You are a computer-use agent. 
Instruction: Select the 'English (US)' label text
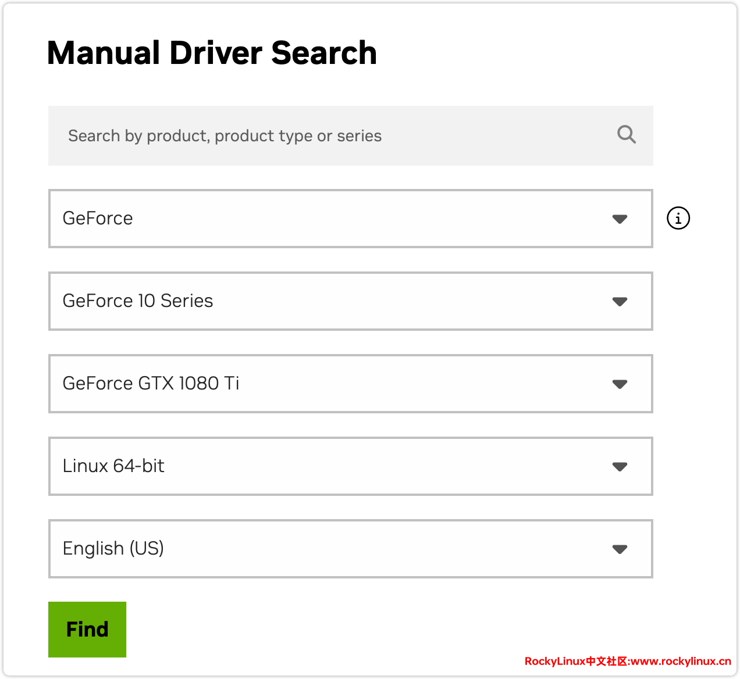(113, 549)
